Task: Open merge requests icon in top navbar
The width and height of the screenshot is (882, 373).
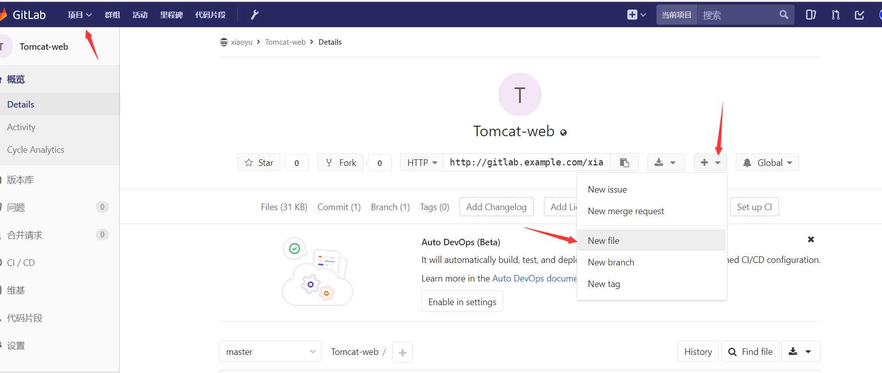Action: (x=835, y=15)
